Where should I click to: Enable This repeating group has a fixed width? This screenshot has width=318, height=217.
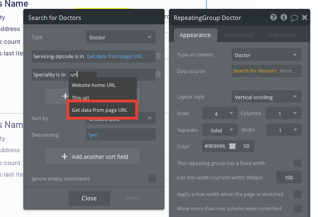tap(298, 163)
